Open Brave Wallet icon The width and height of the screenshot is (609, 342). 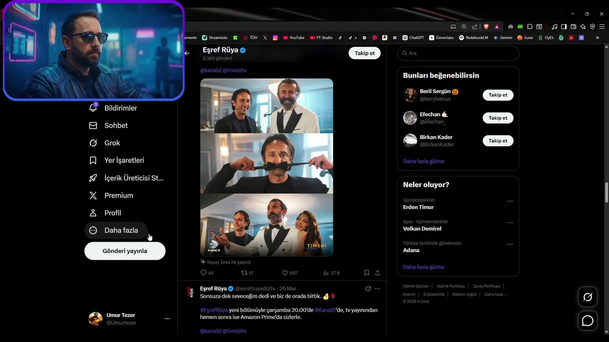click(573, 27)
